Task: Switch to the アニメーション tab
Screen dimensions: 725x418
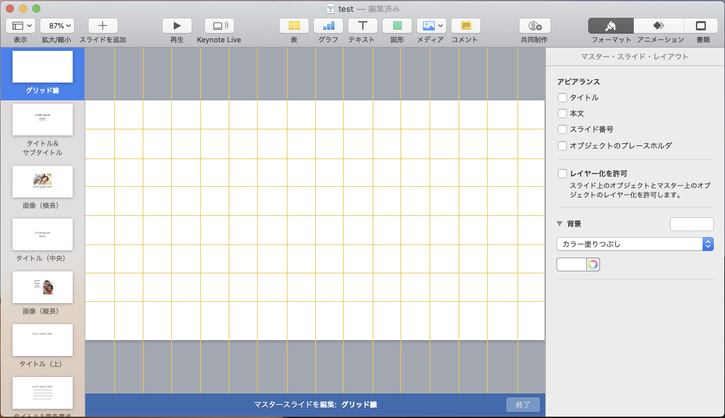Action: click(659, 26)
